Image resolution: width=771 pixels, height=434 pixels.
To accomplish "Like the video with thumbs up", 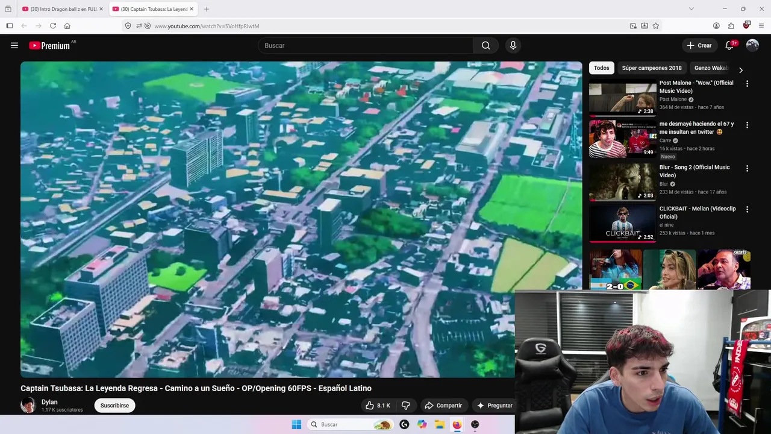I will pos(378,406).
